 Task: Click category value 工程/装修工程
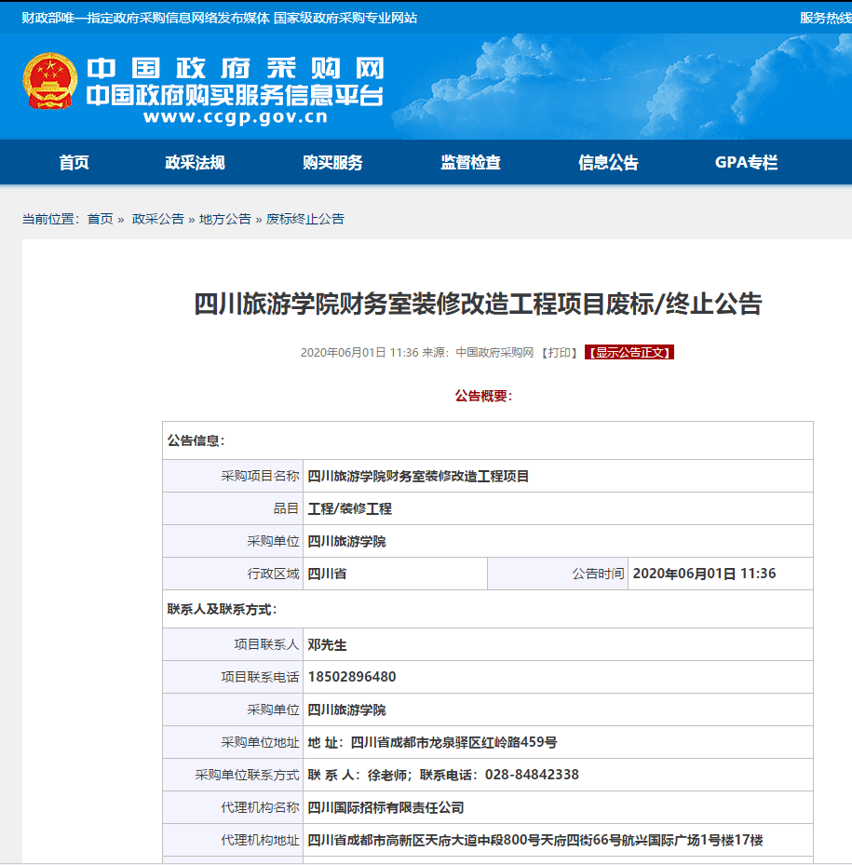coord(350,508)
